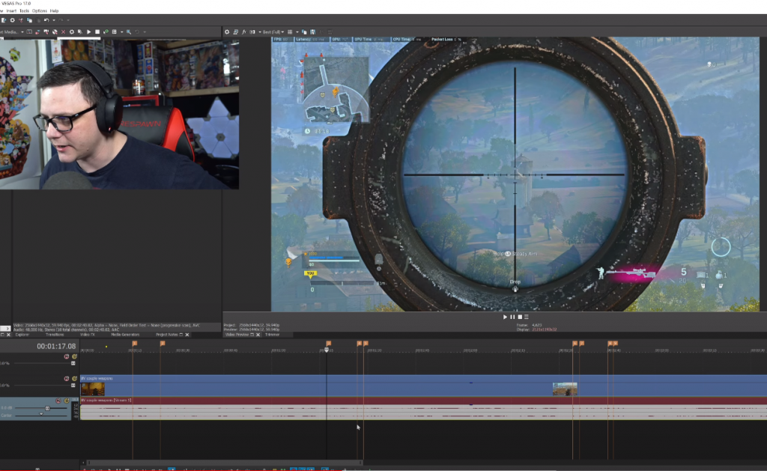
Task: Pause playback in the preview window
Action: pos(512,317)
